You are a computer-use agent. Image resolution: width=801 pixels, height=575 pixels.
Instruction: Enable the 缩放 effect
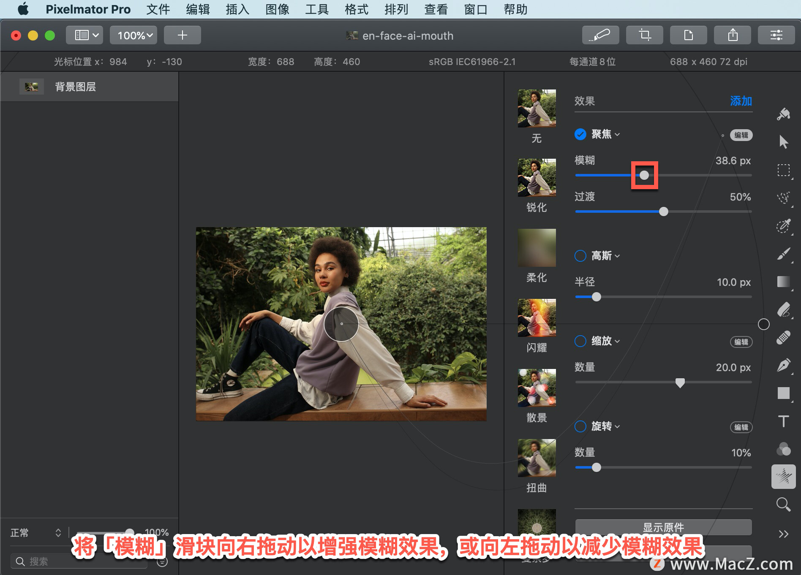tap(580, 341)
